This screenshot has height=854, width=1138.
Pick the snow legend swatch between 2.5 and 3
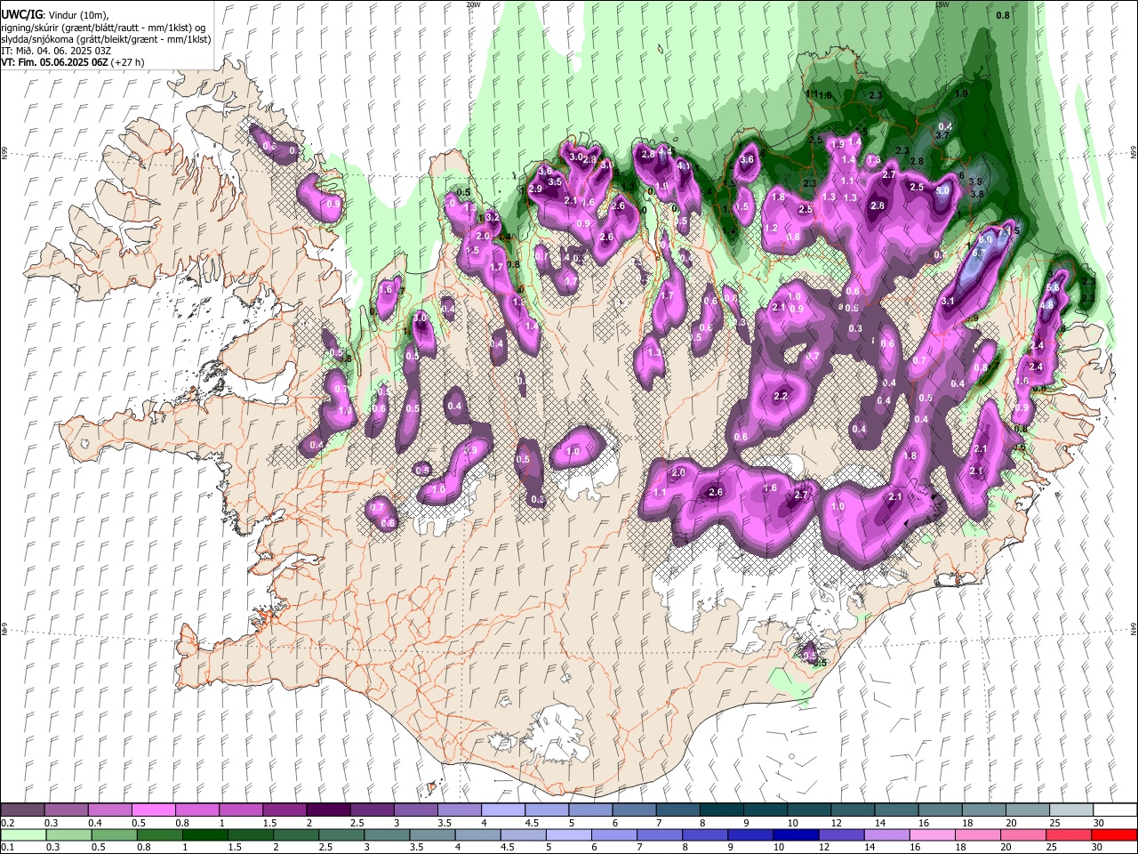372,810
